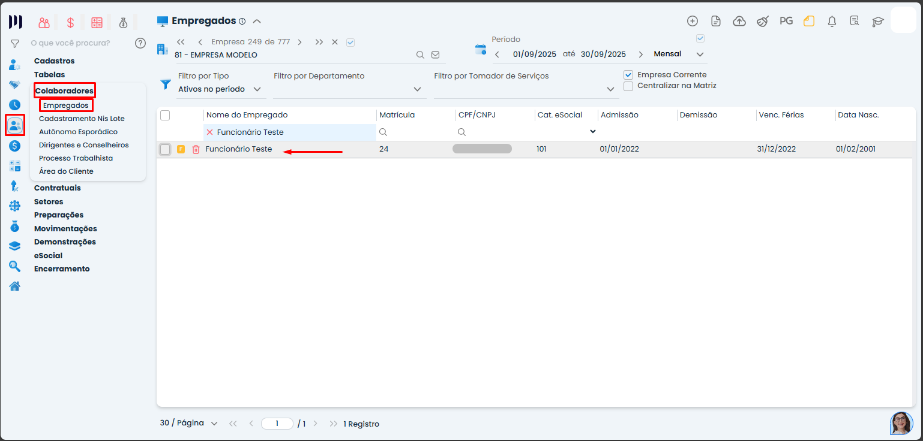Uncheck the Empresa Corrente checkbox
Screen dimensions: 923x441
click(628, 75)
